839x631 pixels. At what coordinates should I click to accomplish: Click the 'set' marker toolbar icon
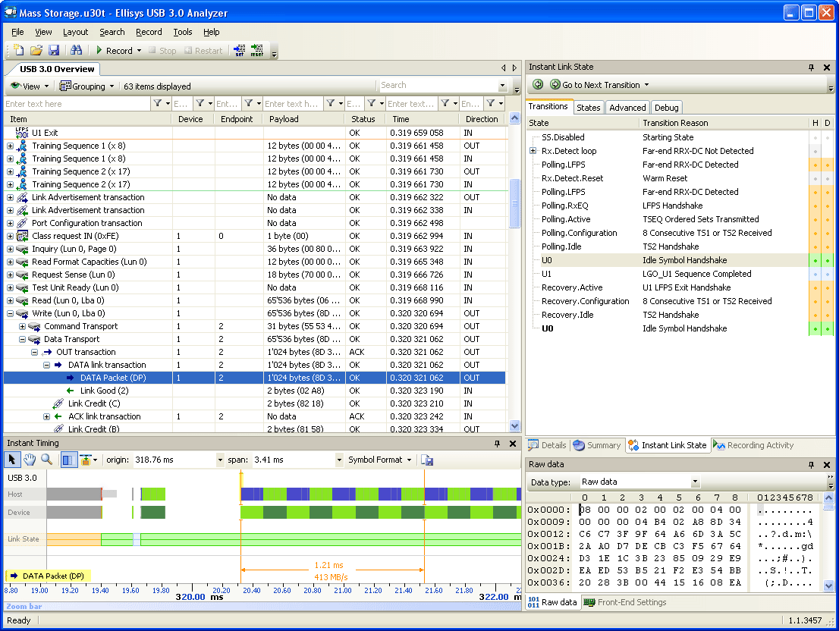click(x=240, y=51)
